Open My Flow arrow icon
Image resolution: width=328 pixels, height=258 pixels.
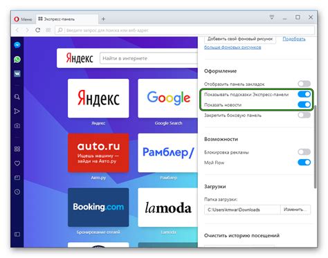pos(17,111)
